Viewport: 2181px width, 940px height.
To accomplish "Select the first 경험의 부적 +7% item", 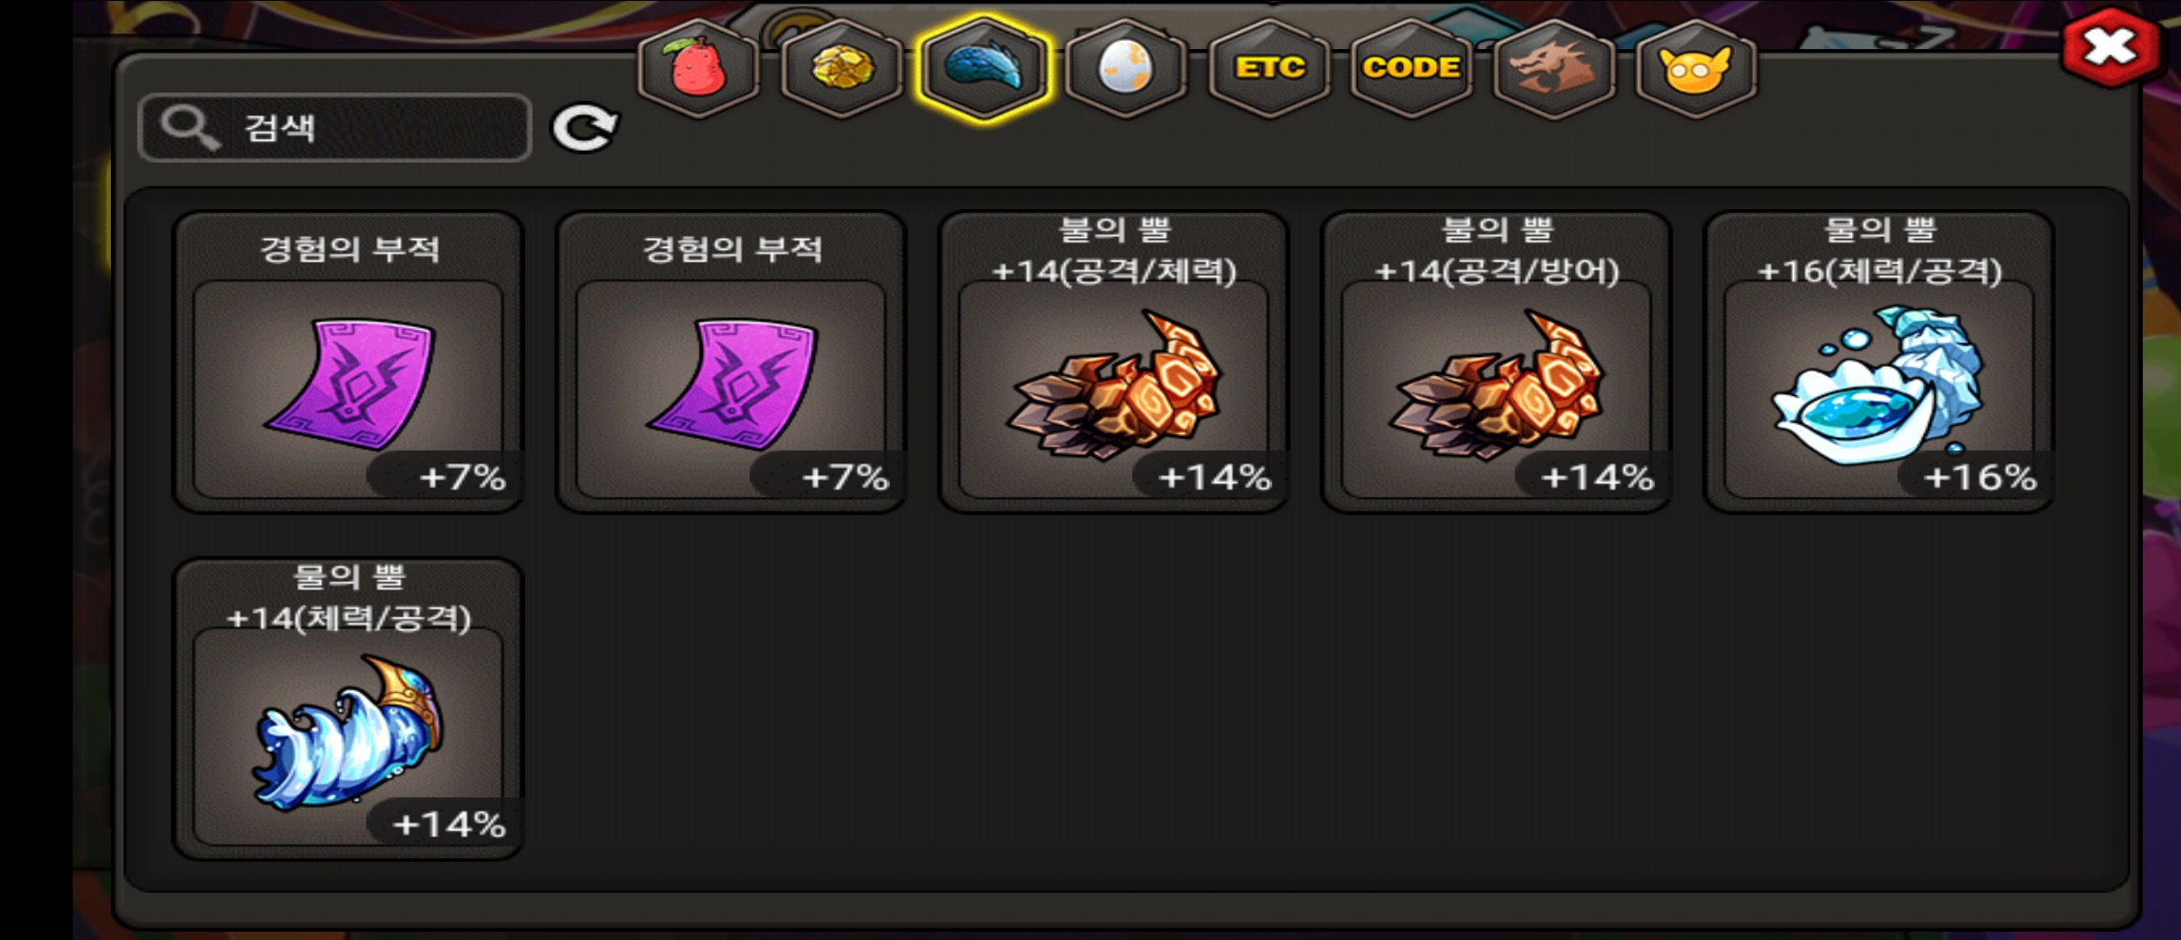I will coord(348,361).
